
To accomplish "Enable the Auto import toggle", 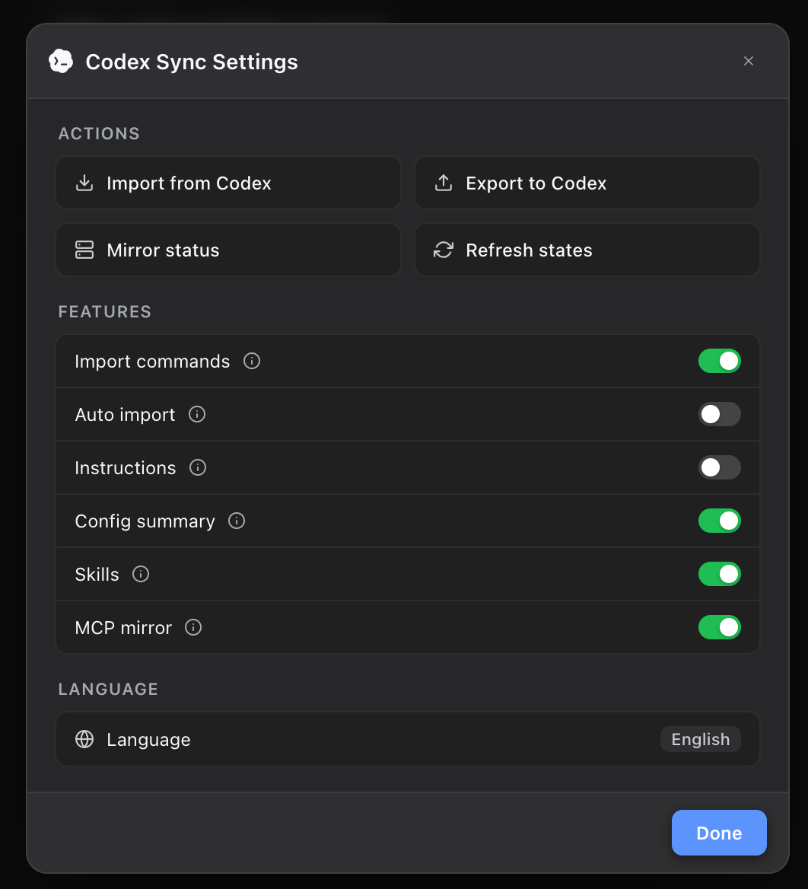I will click(x=720, y=415).
